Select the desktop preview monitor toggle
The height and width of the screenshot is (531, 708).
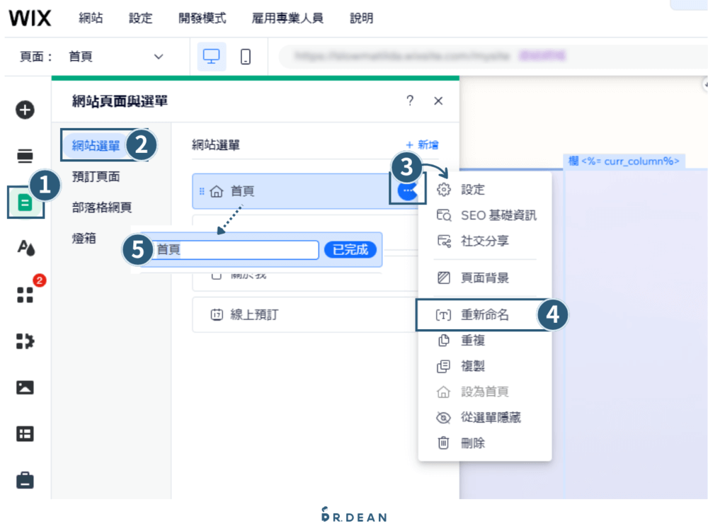pyautogui.click(x=212, y=57)
